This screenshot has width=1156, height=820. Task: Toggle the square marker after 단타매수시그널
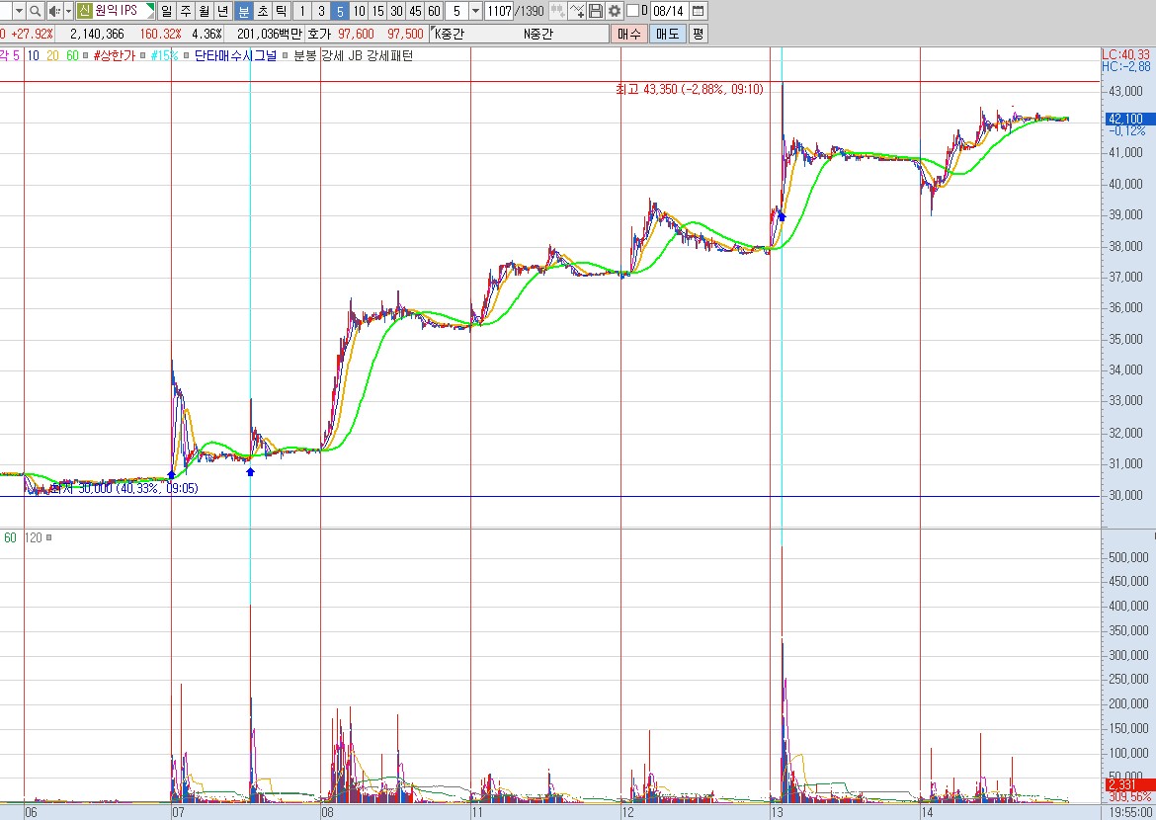(x=286, y=55)
